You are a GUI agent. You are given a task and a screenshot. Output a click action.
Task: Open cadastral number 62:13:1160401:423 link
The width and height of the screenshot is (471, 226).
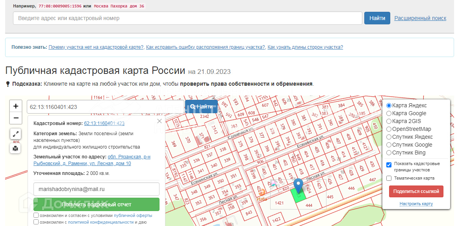(104, 123)
